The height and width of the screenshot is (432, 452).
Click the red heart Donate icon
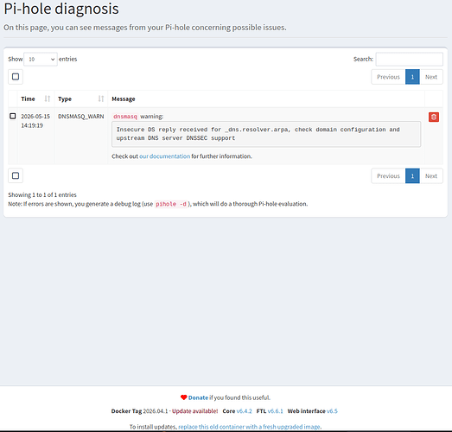[183, 397]
